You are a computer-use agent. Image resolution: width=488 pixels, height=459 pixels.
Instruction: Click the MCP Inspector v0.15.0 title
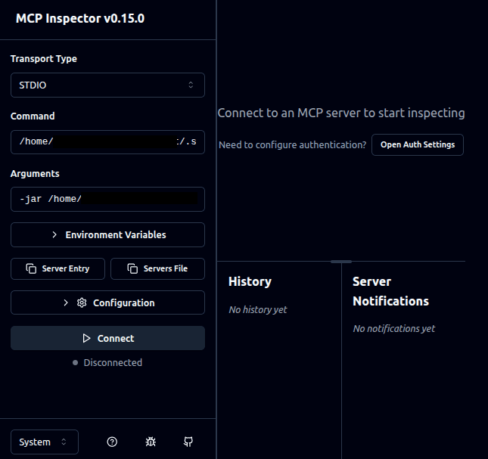coord(80,18)
